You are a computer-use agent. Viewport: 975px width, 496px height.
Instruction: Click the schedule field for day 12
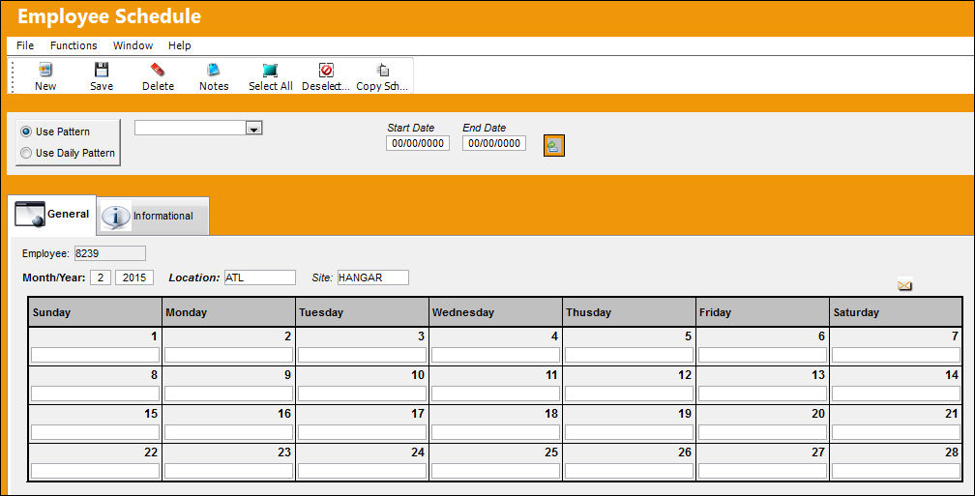(x=630, y=394)
